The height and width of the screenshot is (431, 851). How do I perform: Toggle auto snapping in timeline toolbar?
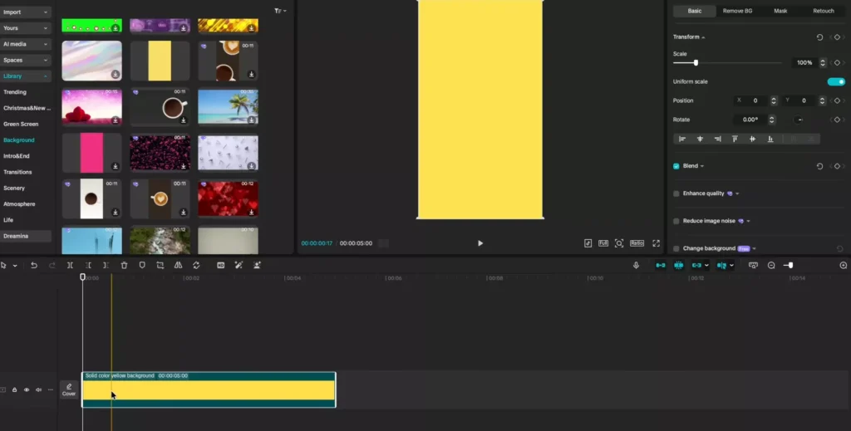tap(678, 265)
